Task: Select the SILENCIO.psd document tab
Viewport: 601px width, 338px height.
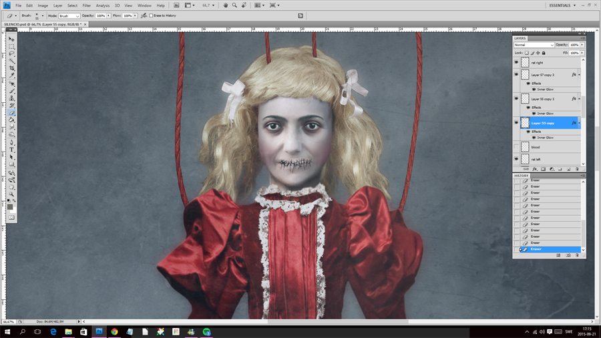Action: click(41, 24)
